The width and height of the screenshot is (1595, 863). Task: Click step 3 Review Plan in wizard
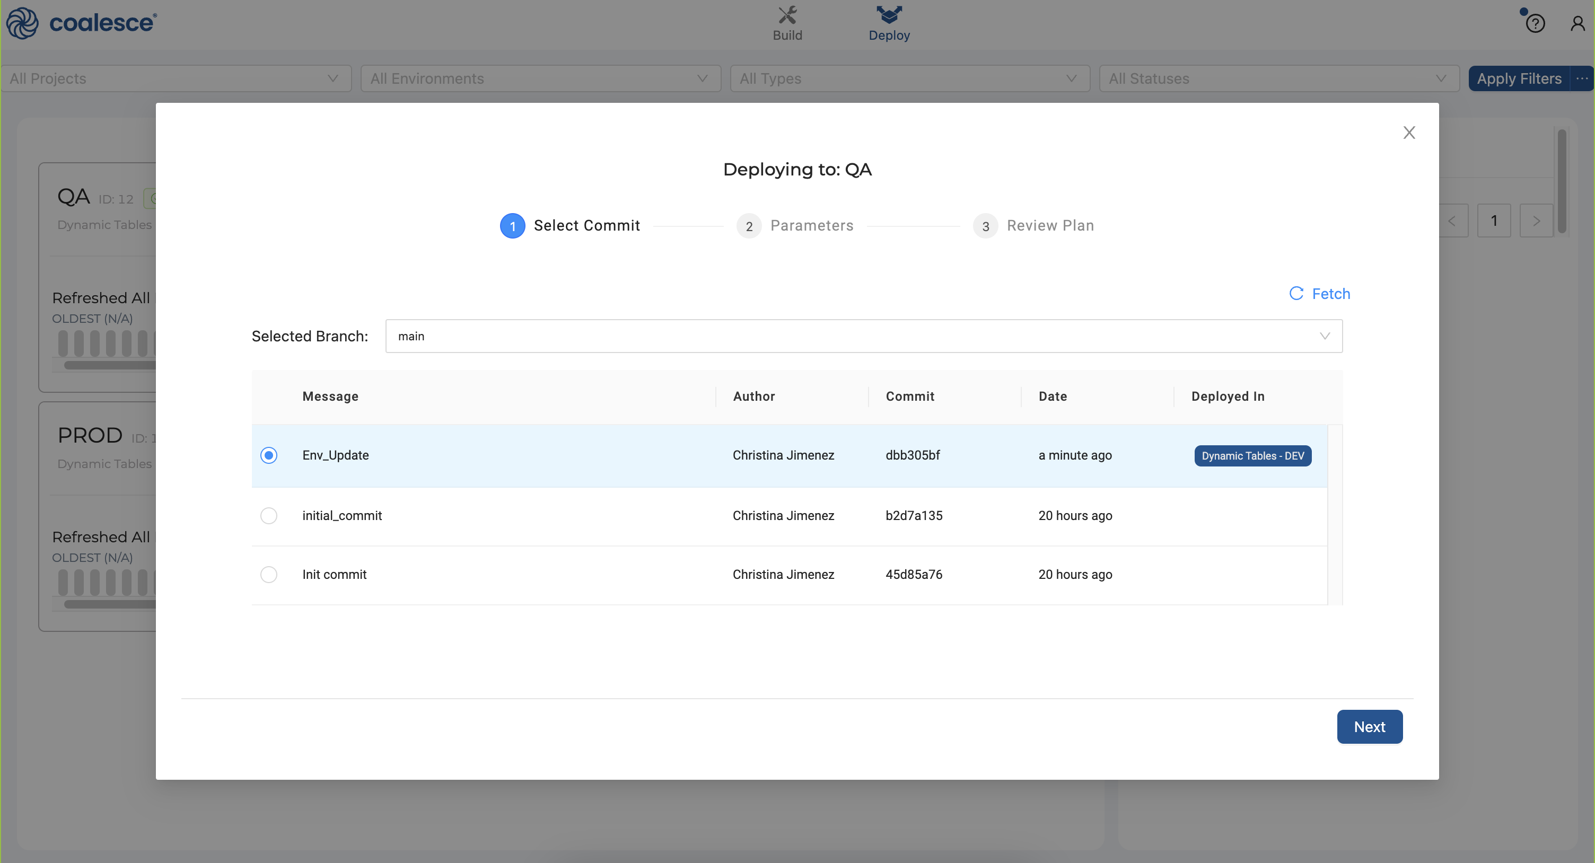pyautogui.click(x=1033, y=226)
